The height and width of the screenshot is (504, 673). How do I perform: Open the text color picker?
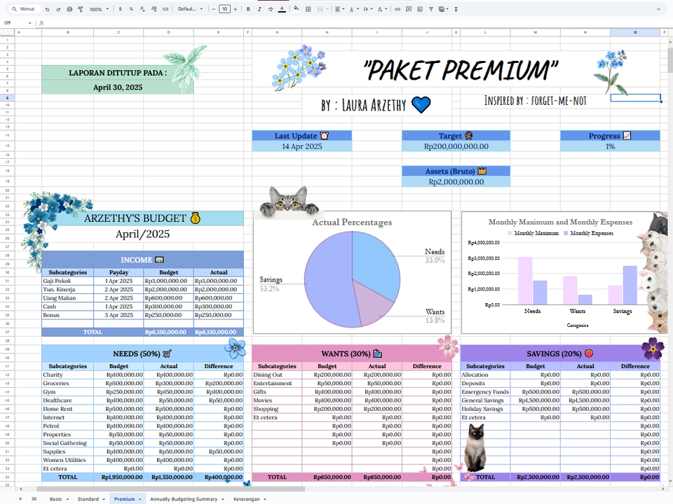tap(281, 8)
